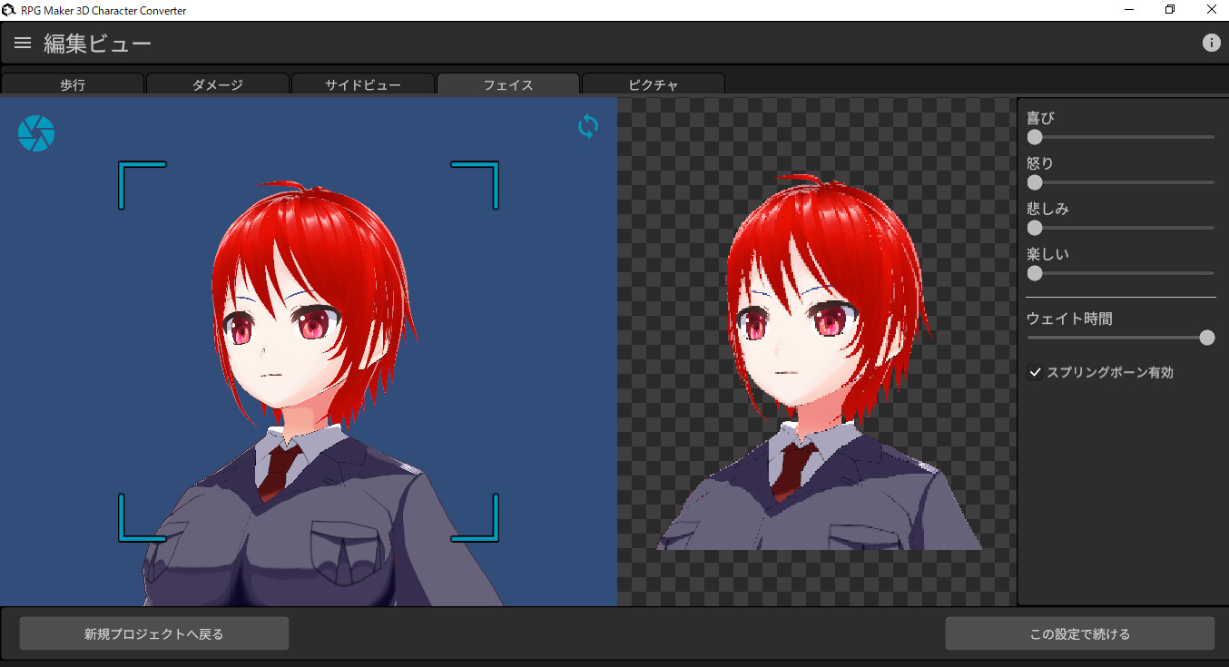Click the rotate character icon above the preview
1229x667 pixels.
(x=587, y=127)
